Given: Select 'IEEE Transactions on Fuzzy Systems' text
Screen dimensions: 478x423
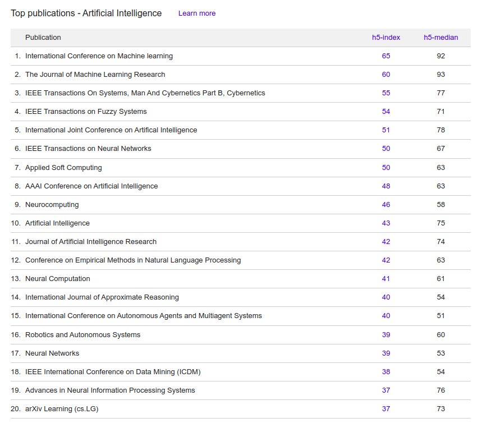Looking at the screenshot, I should [x=86, y=112].
